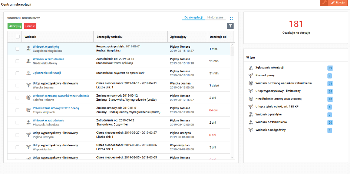This screenshot has width=350, height=174.
Task: Click count badge 20 for Przedłużenie umowy
Action: [330, 99]
